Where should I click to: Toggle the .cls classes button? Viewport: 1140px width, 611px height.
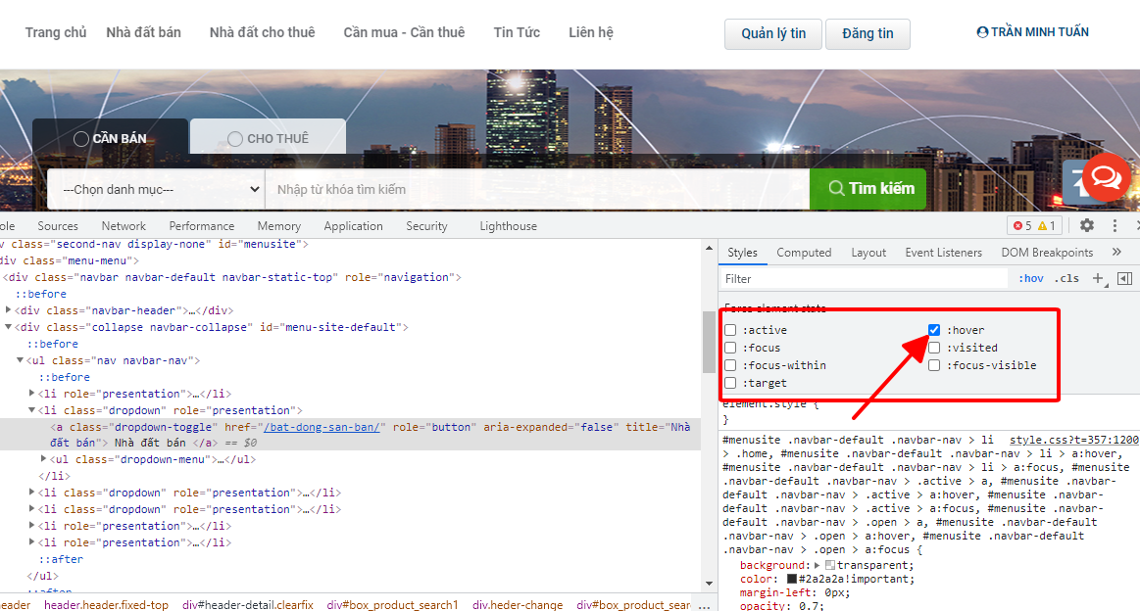coord(1066,278)
